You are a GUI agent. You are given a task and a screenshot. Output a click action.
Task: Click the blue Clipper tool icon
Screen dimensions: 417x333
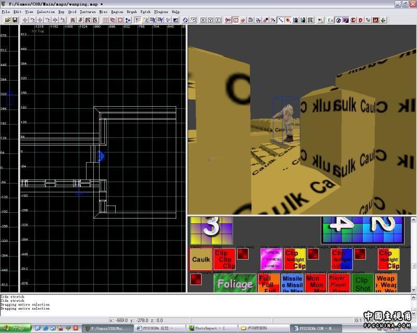click(128, 20)
